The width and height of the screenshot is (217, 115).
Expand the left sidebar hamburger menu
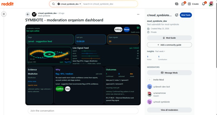tap(4, 14)
